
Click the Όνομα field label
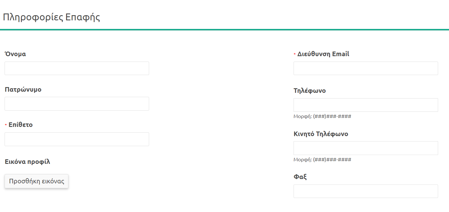[x=15, y=54]
